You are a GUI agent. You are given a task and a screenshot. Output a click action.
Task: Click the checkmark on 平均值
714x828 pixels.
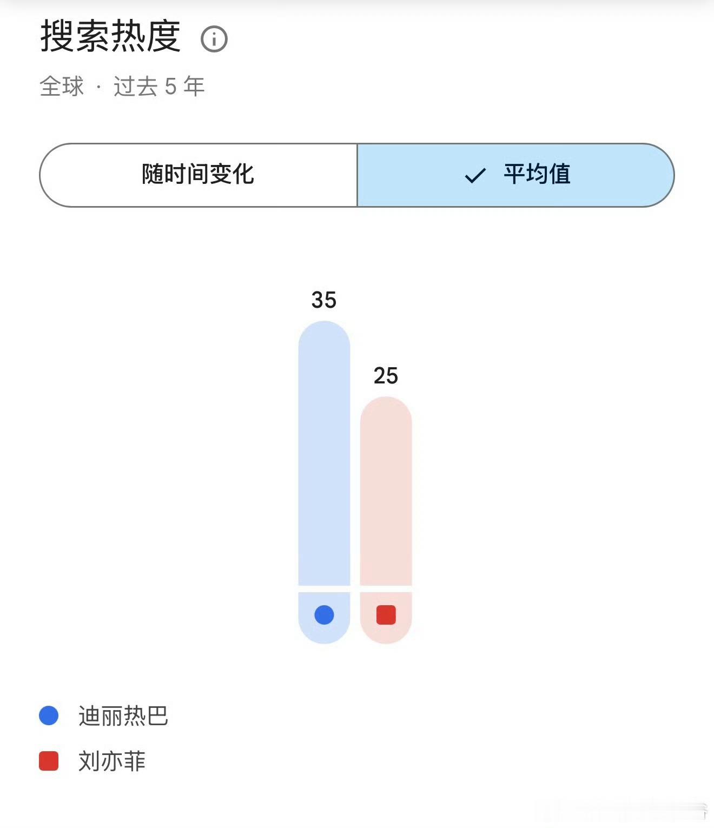(475, 175)
